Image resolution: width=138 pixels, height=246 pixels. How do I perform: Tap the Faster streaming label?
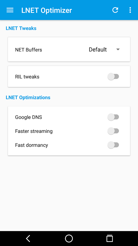pyautogui.click(x=34, y=131)
